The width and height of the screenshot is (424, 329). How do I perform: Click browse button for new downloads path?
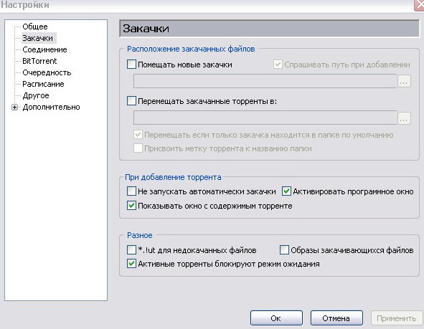point(404,81)
